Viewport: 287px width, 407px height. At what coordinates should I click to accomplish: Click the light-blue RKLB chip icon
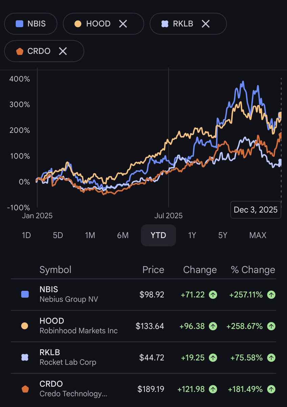pos(165,24)
